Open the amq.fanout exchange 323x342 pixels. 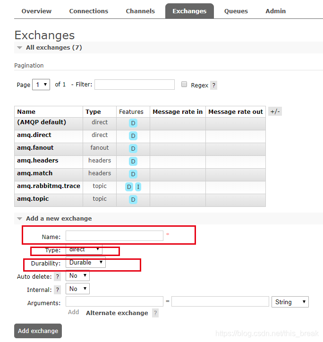(35, 148)
